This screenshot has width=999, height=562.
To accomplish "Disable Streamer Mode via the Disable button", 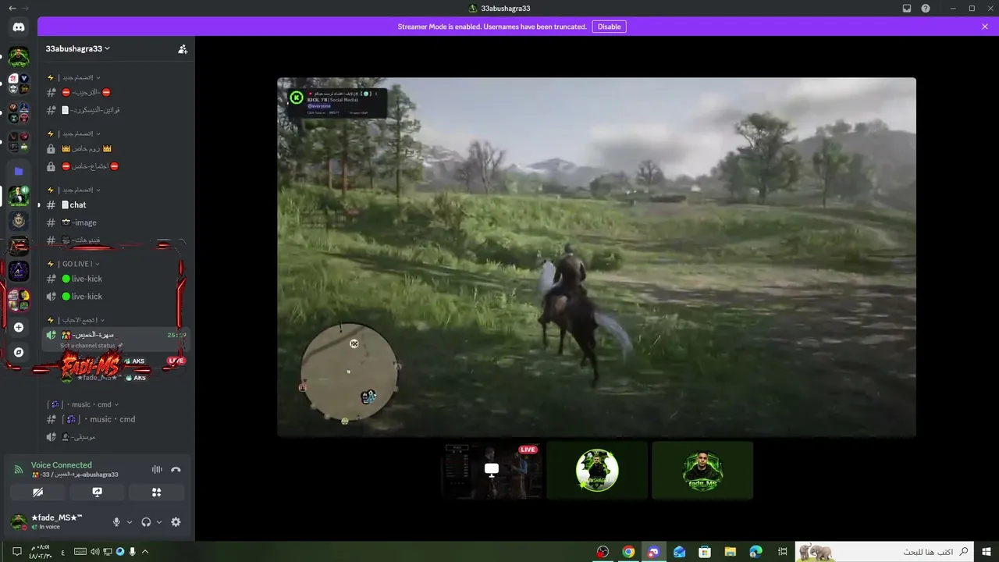I will [x=609, y=27].
